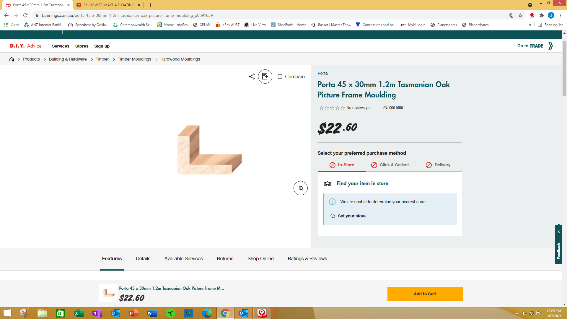Select the Delivery purchase method
The image size is (567, 319).
click(x=438, y=165)
